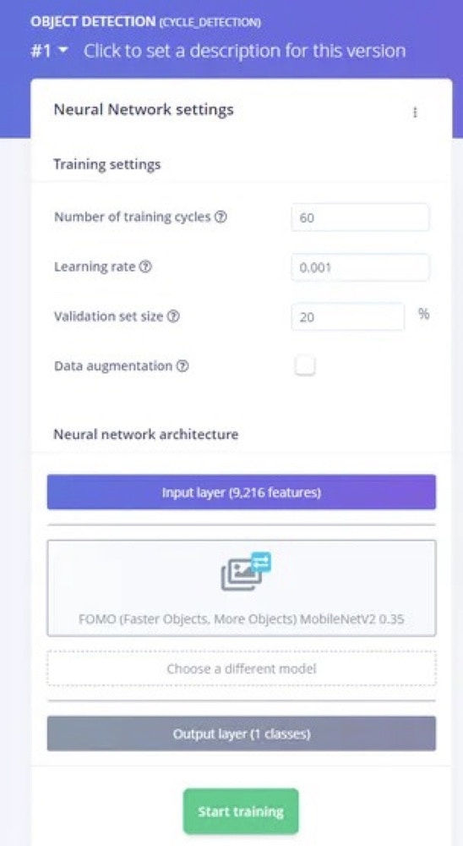This screenshot has height=846, width=463.
Task: Click help icon next to Number of training cycles
Action: coord(221,217)
